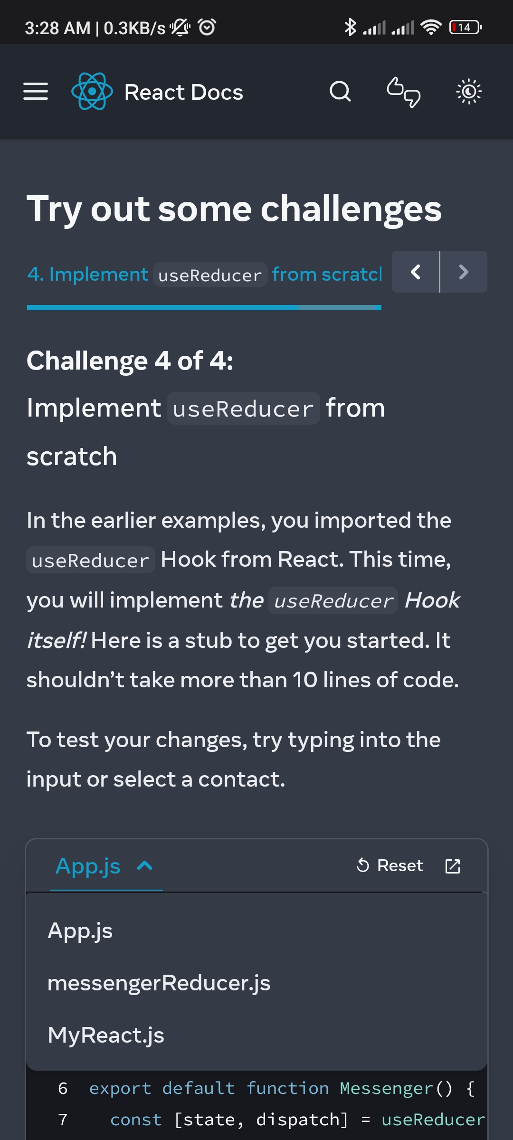Image resolution: width=513 pixels, height=1140 pixels.
Task: Open the feedback thumbs icon
Action: click(403, 92)
